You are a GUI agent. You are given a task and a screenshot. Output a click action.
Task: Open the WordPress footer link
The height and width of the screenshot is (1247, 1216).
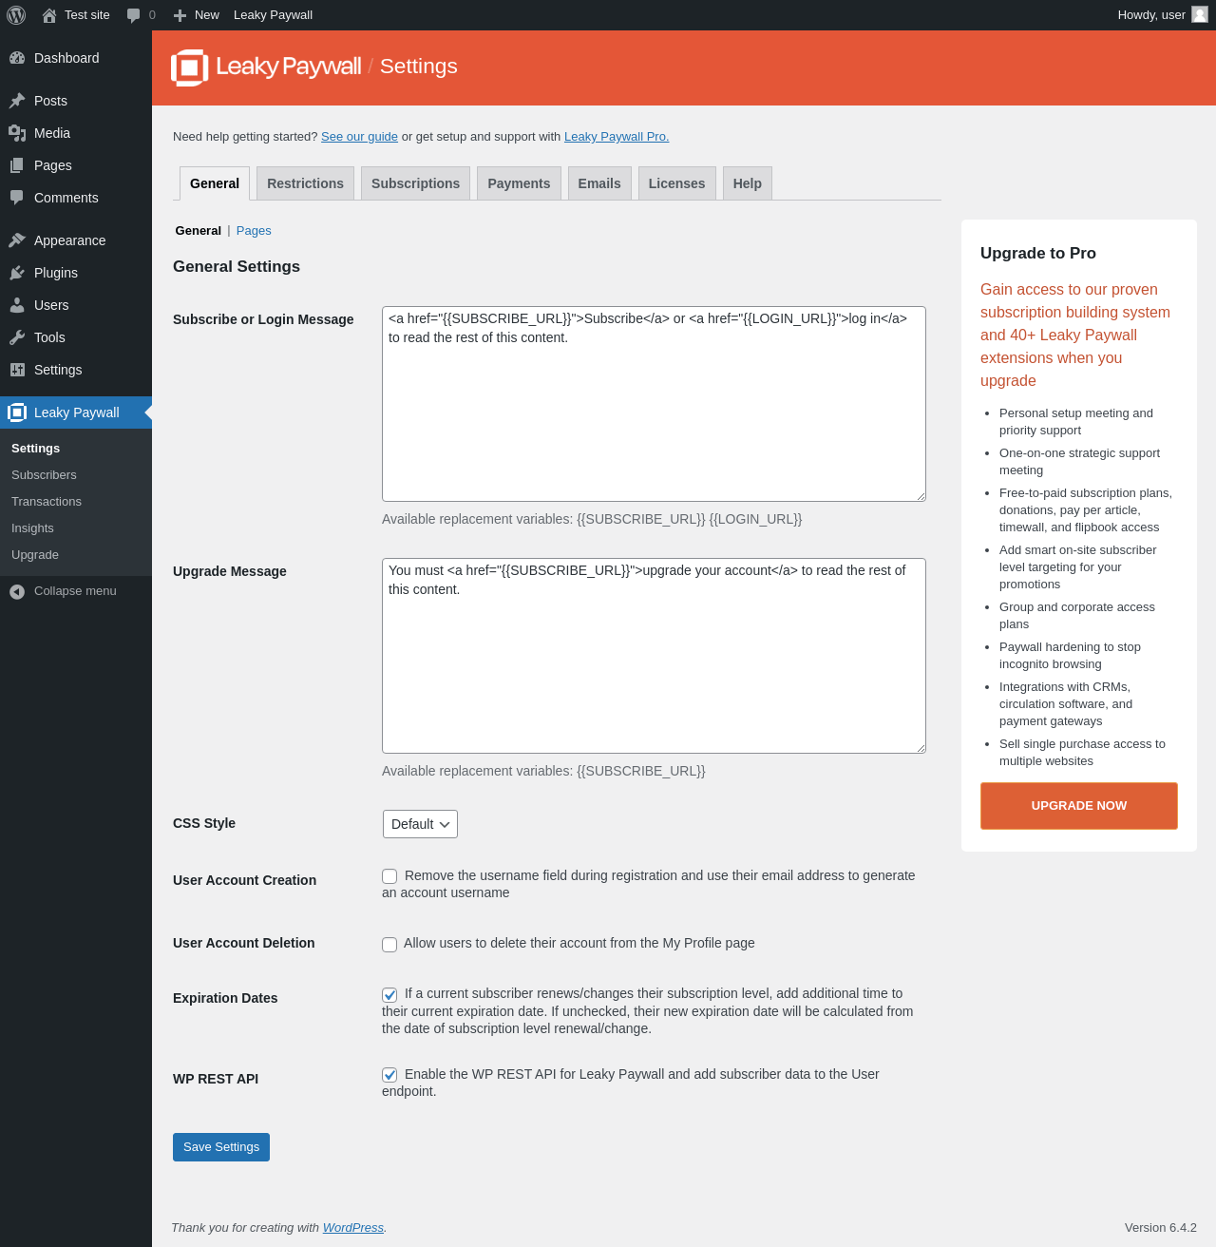tap(353, 1228)
